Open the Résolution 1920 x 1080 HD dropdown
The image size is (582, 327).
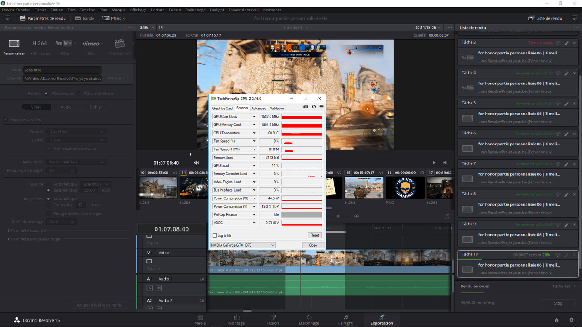click(x=75, y=162)
